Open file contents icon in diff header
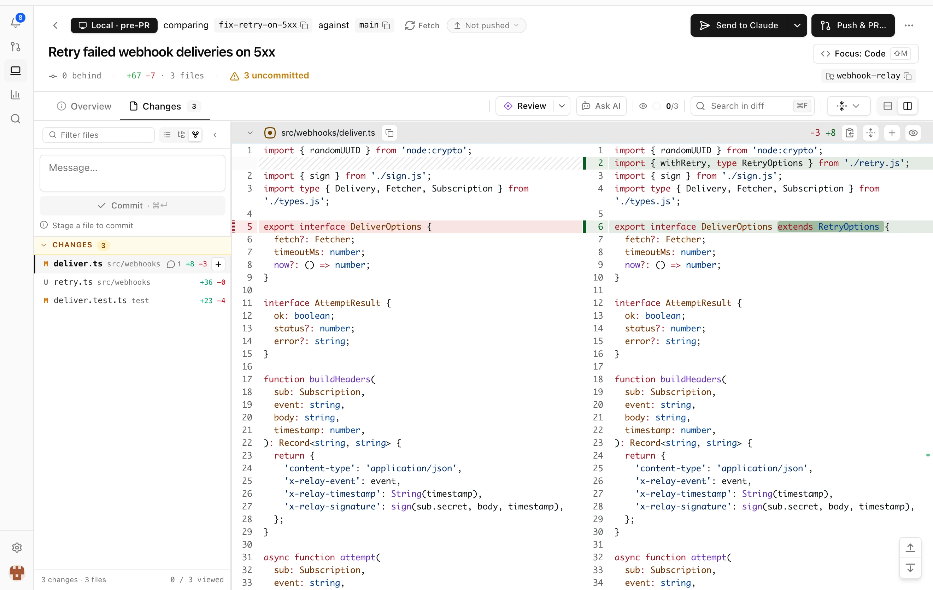This screenshot has height=590, width=933. [x=850, y=133]
